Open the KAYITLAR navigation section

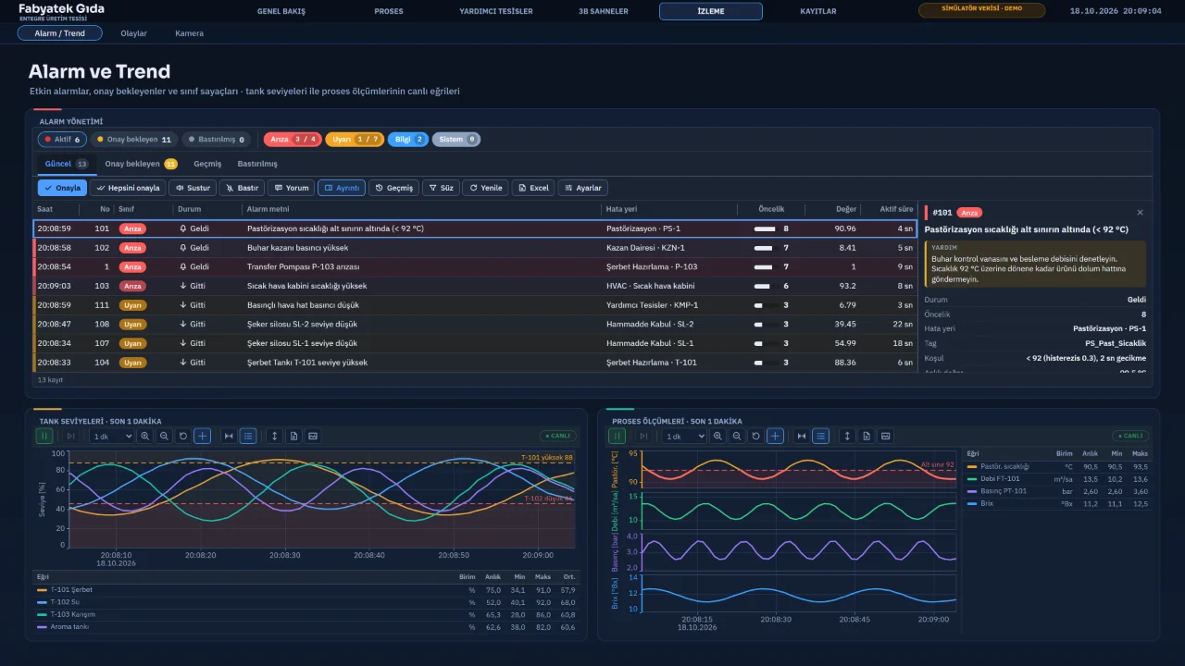tap(818, 11)
